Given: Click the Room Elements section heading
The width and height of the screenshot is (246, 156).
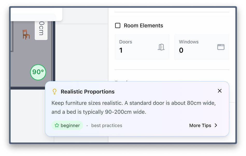Looking at the screenshot, I should 143,25.
